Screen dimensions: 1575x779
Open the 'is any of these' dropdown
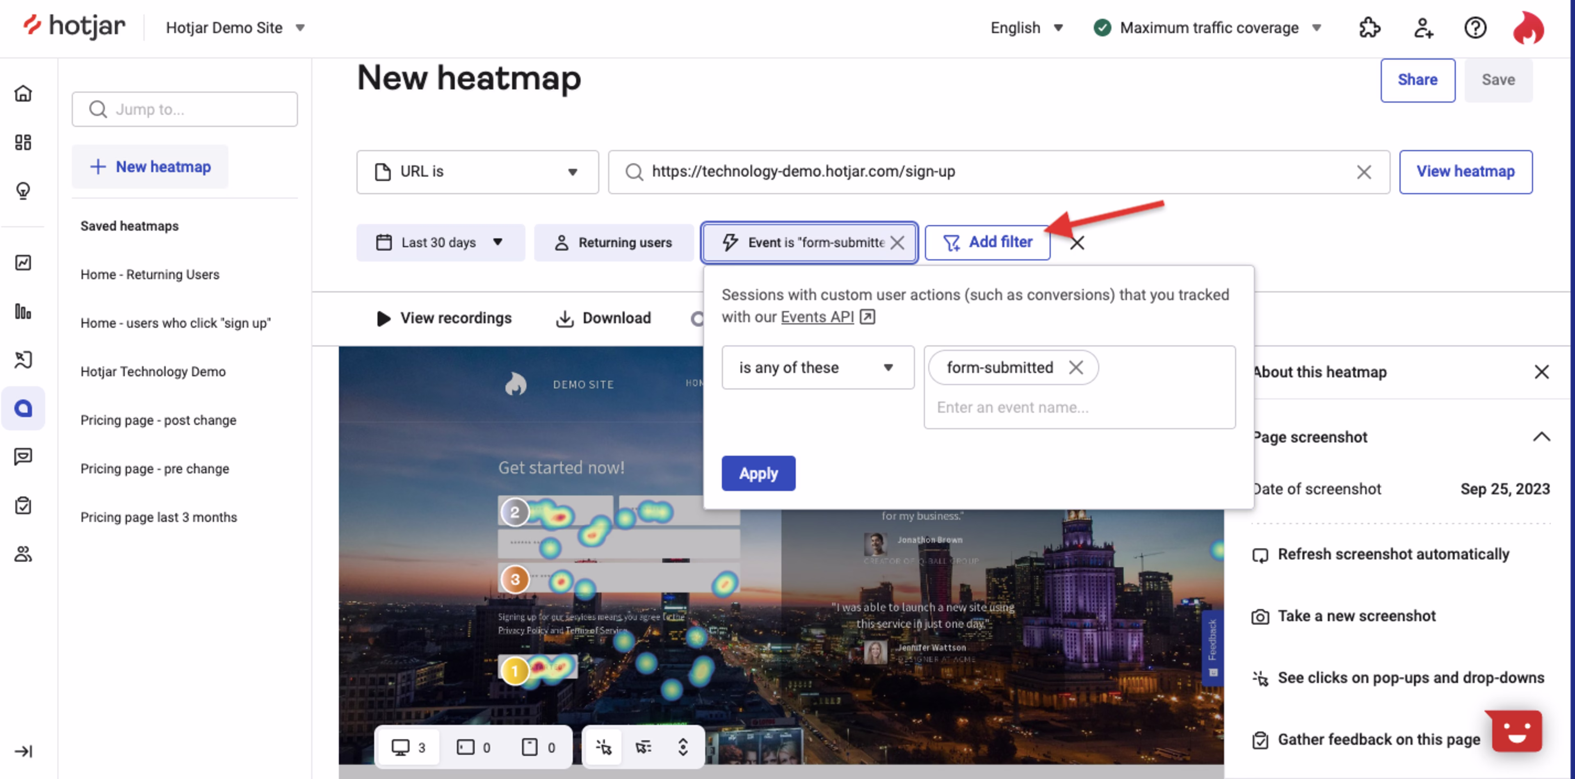point(817,367)
